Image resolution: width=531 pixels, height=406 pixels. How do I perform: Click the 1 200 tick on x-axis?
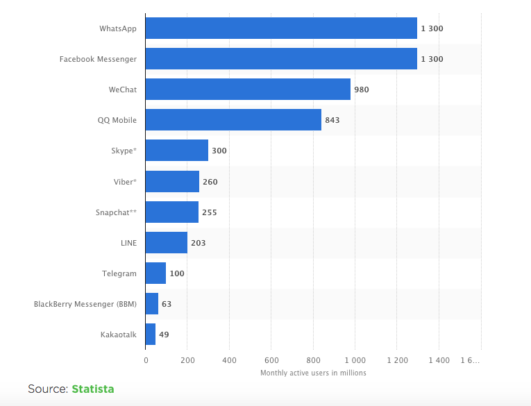click(x=397, y=360)
